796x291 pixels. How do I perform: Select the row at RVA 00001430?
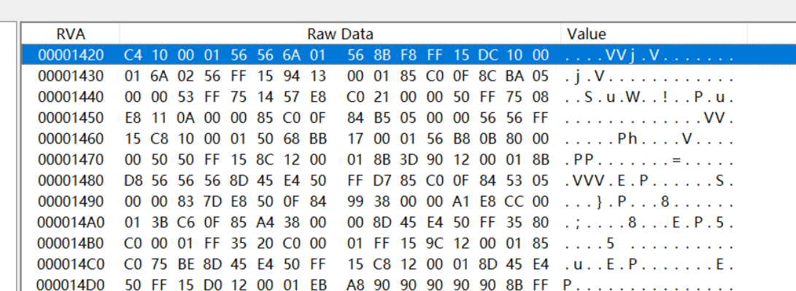tap(71, 76)
